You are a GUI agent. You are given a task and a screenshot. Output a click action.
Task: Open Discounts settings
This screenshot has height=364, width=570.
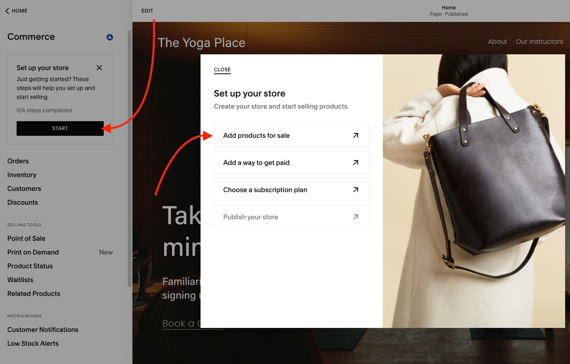click(x=22, y=202)
